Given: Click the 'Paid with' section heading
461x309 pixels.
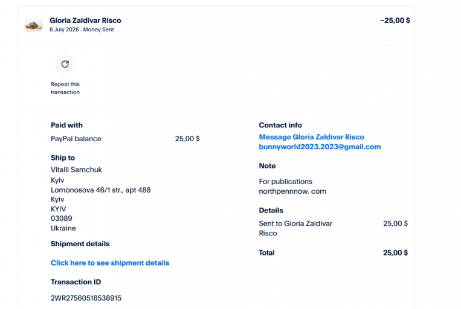Looking at the screenshot, I should (66, 125).
